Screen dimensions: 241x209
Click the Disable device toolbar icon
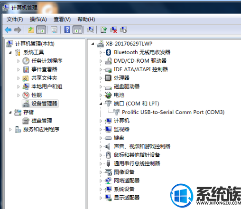click(x=123, y=30)
